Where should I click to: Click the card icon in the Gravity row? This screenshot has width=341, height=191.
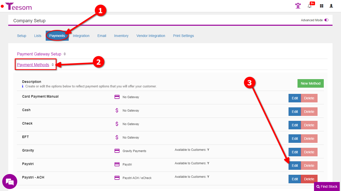pyautogui.click(x=117, y=151)
